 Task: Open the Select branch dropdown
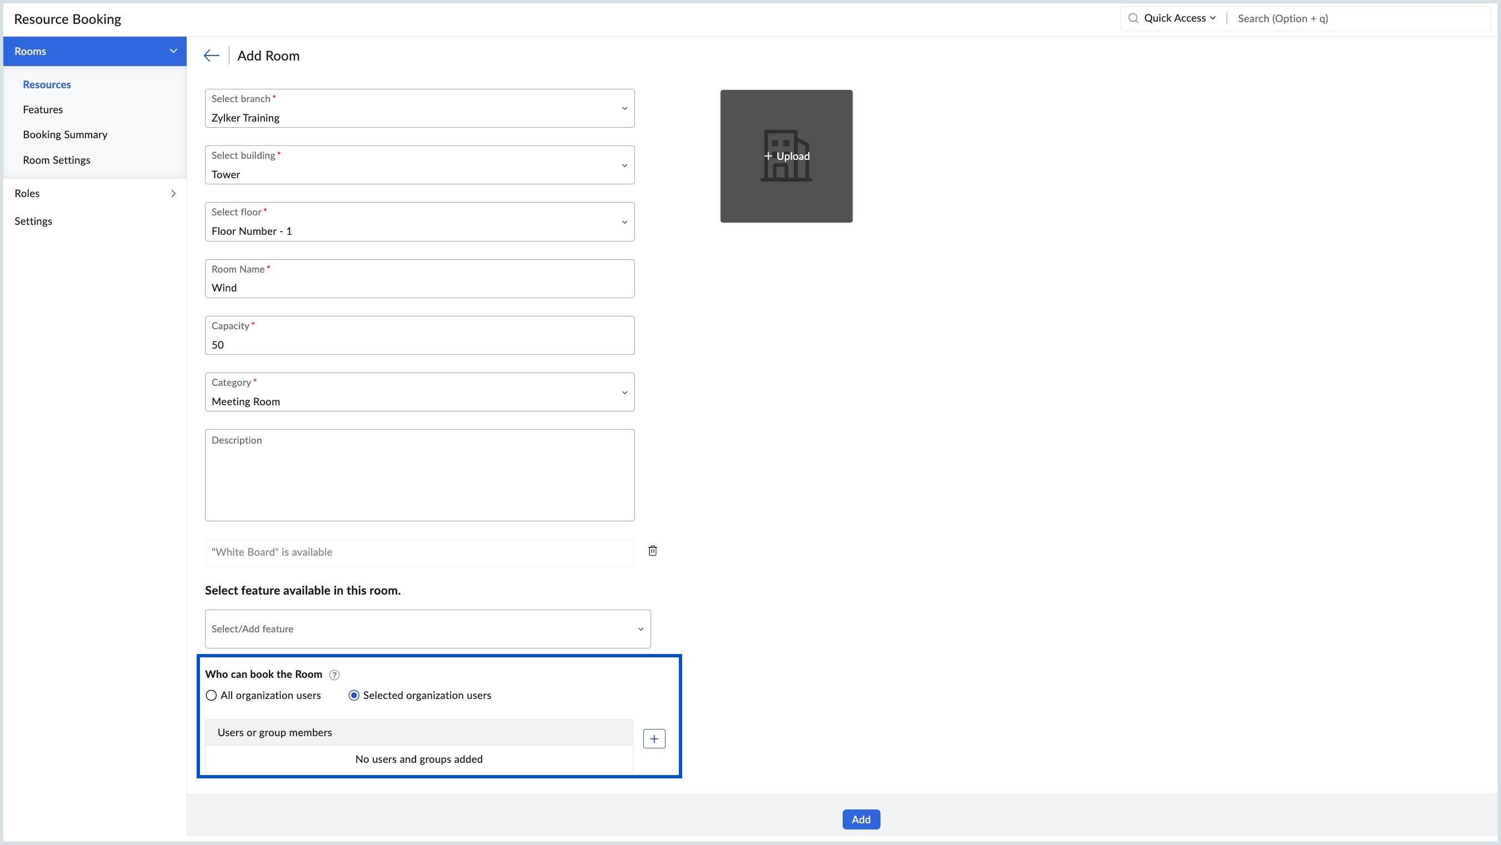coord(419,108)
